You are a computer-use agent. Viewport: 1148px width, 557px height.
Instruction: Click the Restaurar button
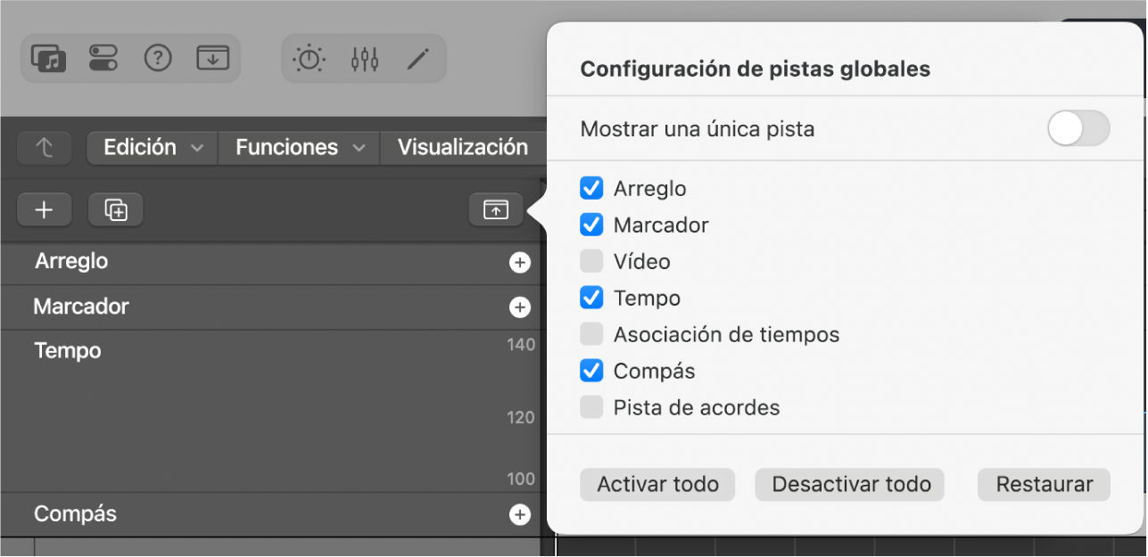(x=1044, y=485)
